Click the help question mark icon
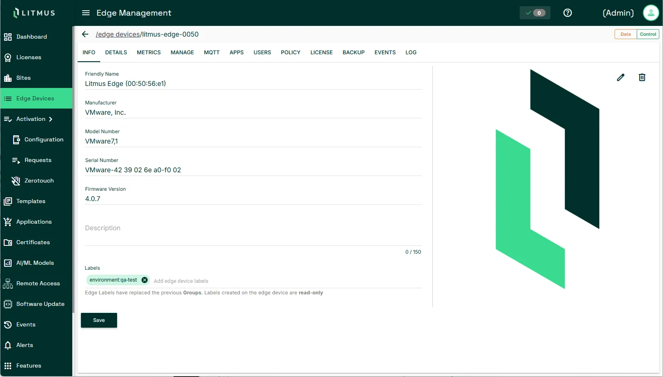The image size is (663, 377). tap(568, 13)
